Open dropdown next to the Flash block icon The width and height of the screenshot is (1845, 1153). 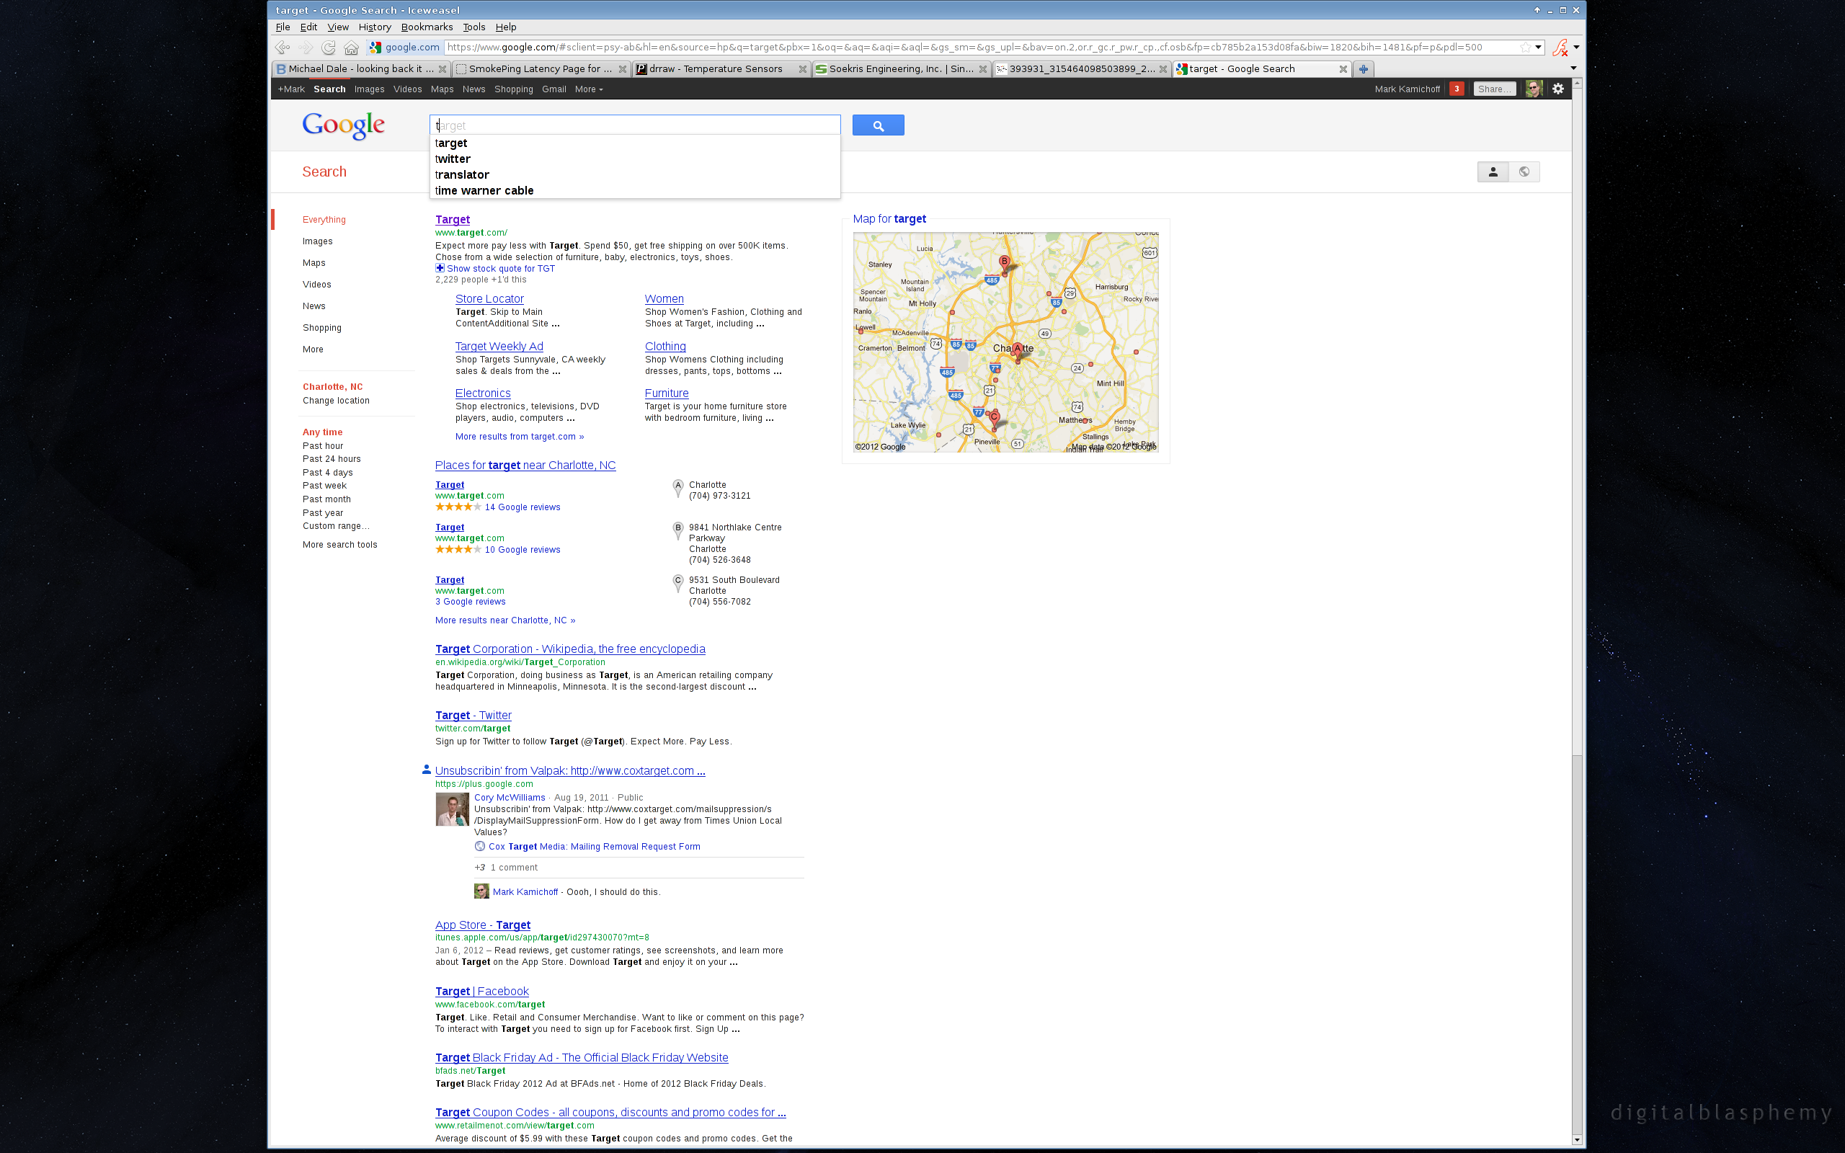[x=1576, y=48]
